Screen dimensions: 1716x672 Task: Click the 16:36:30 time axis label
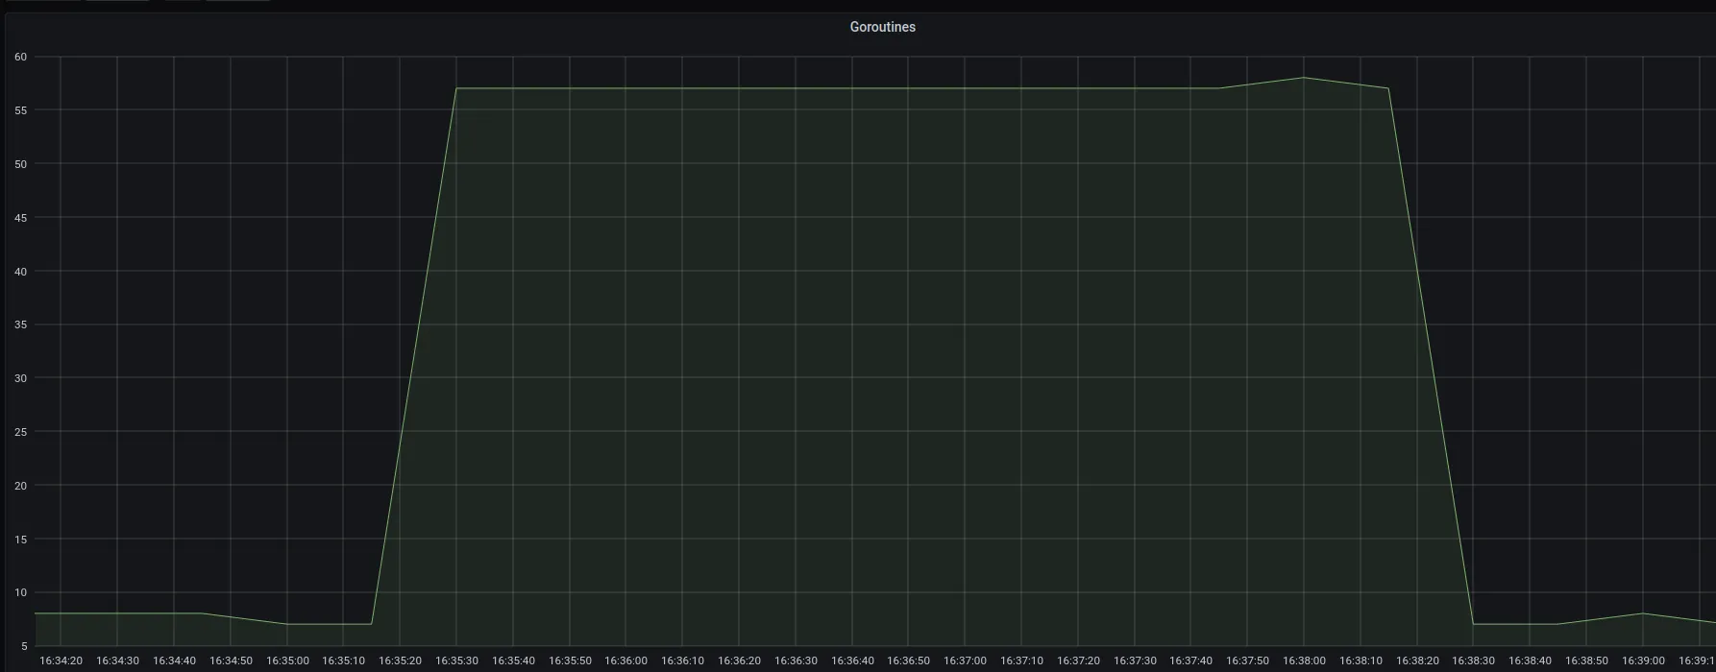click(x=796, y=660)
